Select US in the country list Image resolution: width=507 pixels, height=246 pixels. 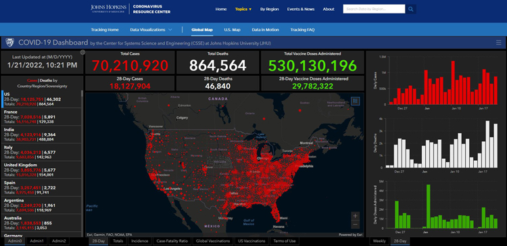pyautogui.click(x=42, y=99)
